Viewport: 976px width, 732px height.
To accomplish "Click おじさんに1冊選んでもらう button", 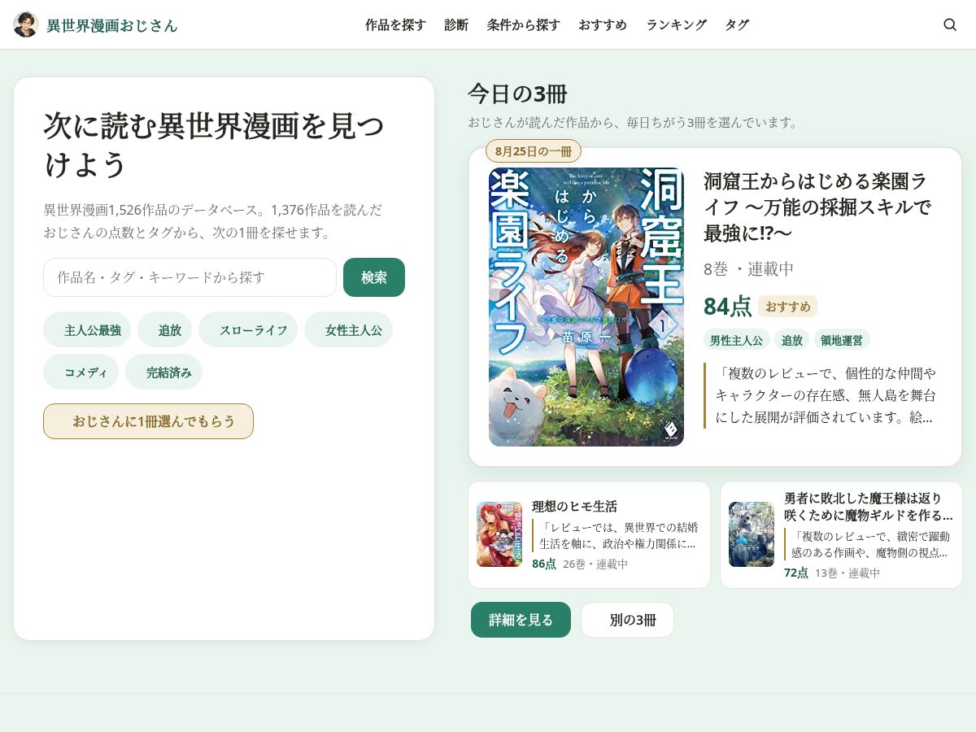I will tap(148, 421).
